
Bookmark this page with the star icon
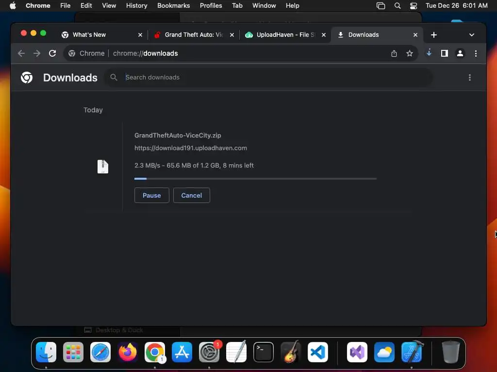pos(410,53)
